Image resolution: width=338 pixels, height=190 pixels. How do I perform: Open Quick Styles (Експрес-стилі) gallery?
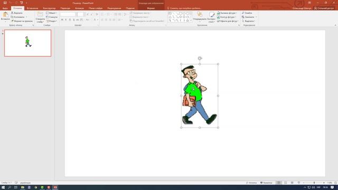click(211, 17)
